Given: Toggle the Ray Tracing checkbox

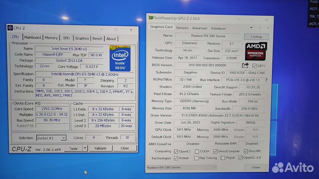Looking at the screenshot, I should tap(196, 158).
